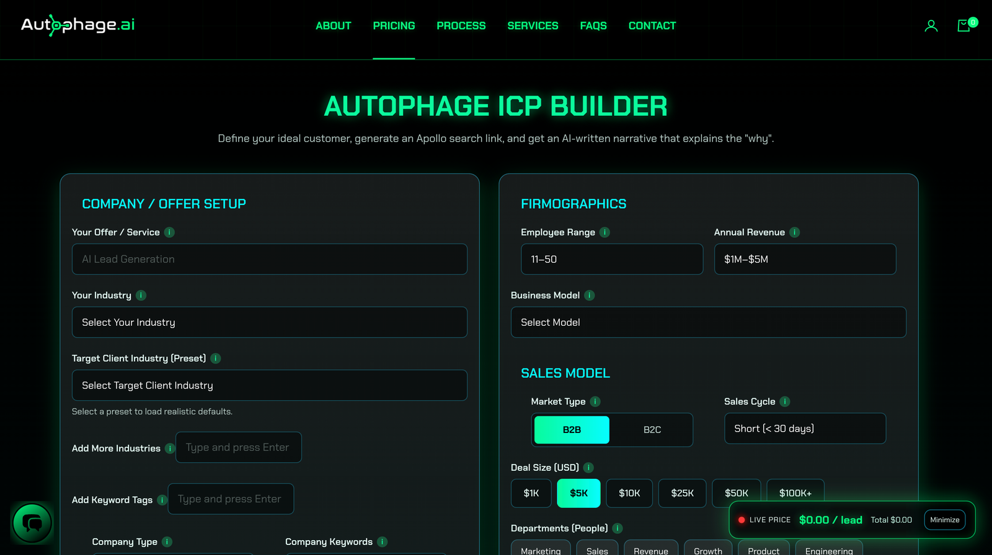Choose $100K+ deal size
Screen dimensions: 992x555
point(795,493)
